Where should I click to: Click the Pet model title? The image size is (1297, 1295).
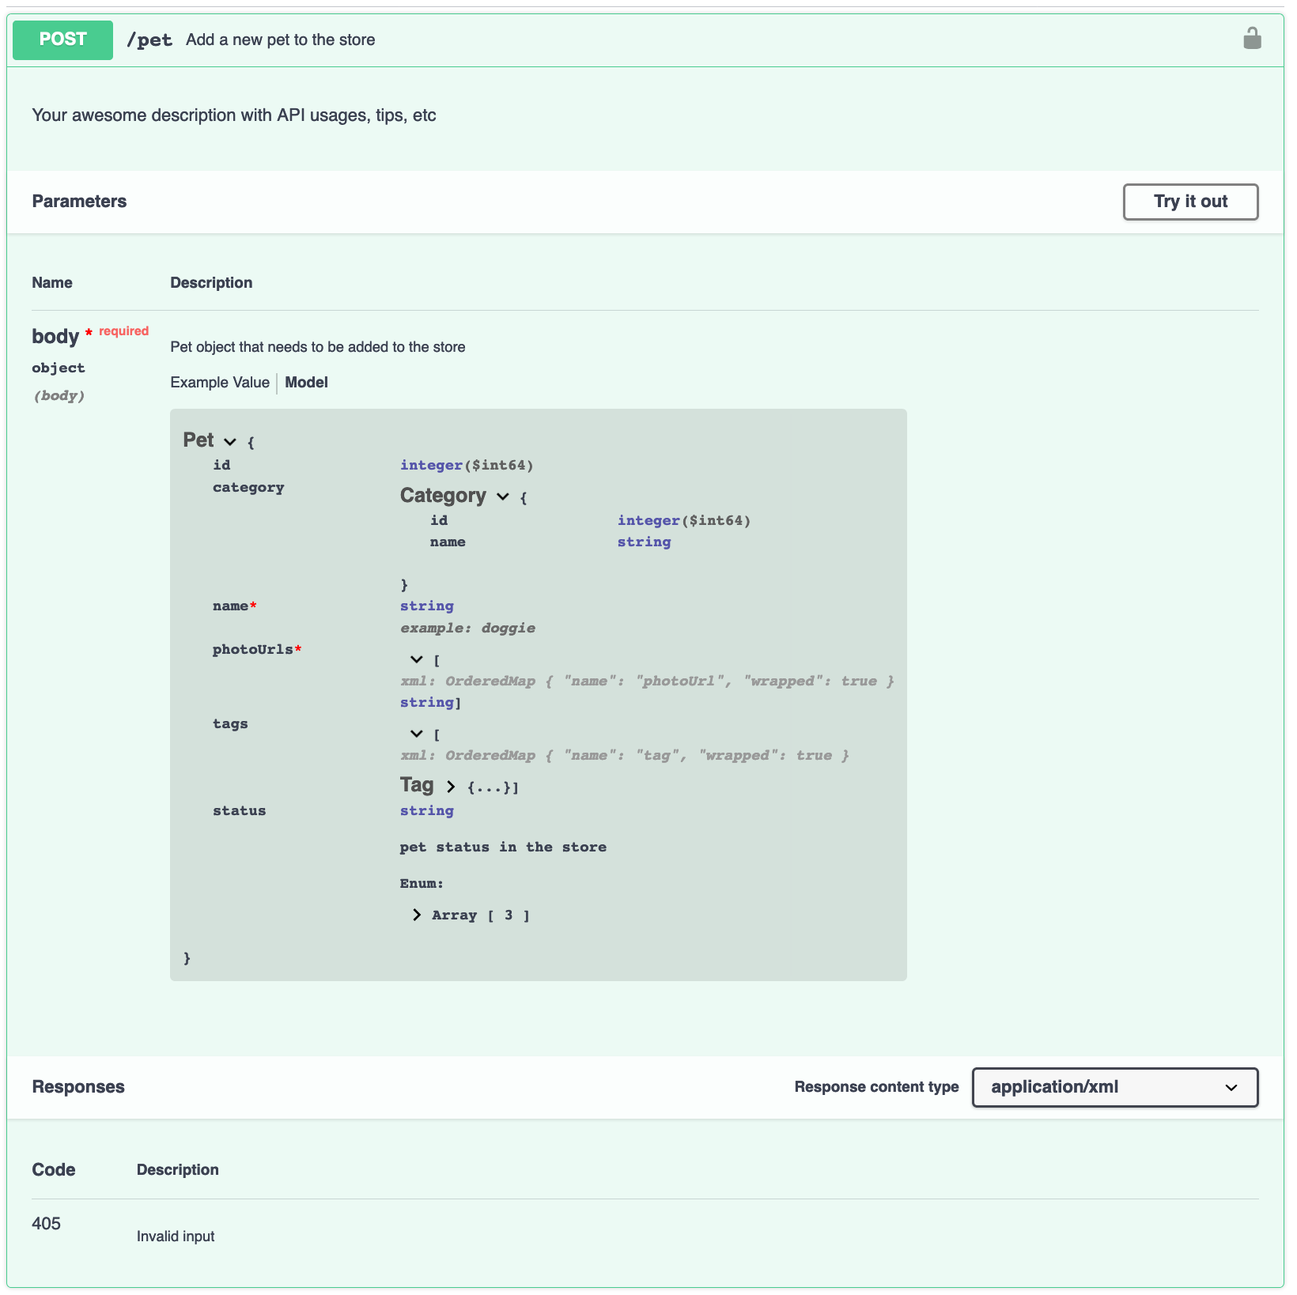tap(199, 440)
